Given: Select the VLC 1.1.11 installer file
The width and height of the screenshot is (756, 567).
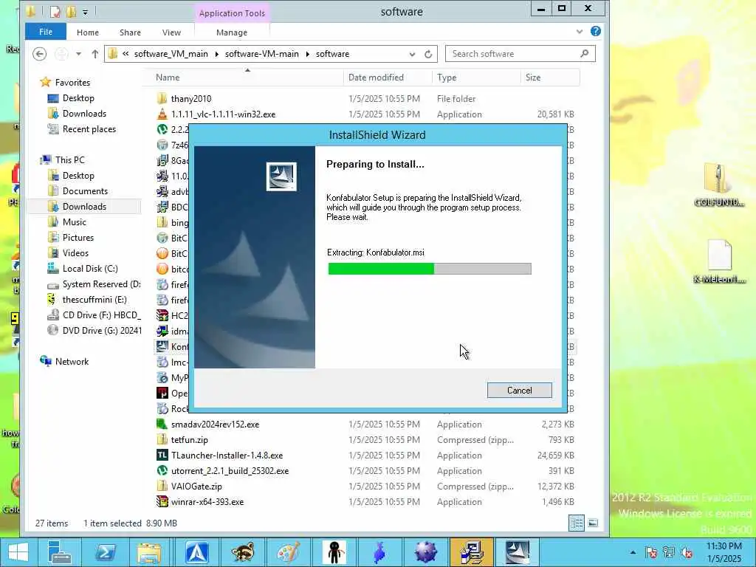Looking at the screenshot, I should click(x=223, y=114).
